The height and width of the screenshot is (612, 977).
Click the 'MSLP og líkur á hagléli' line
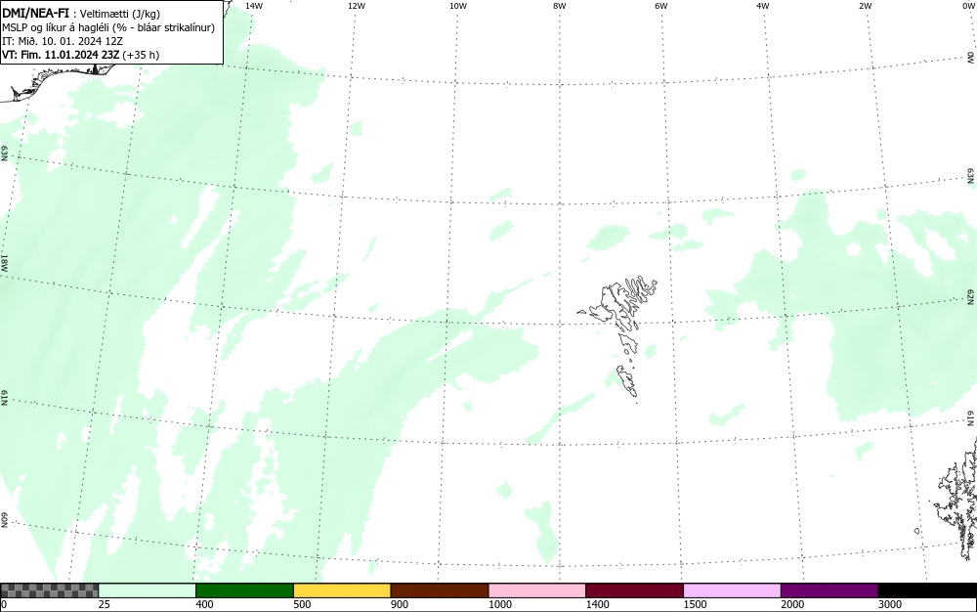point(108,27)
